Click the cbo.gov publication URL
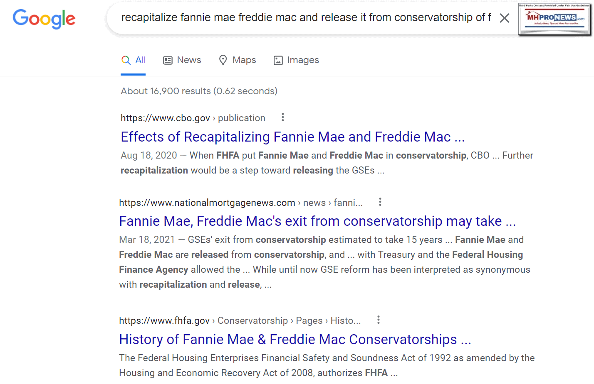The image size is (594, 384). click(x=193, y=118)
